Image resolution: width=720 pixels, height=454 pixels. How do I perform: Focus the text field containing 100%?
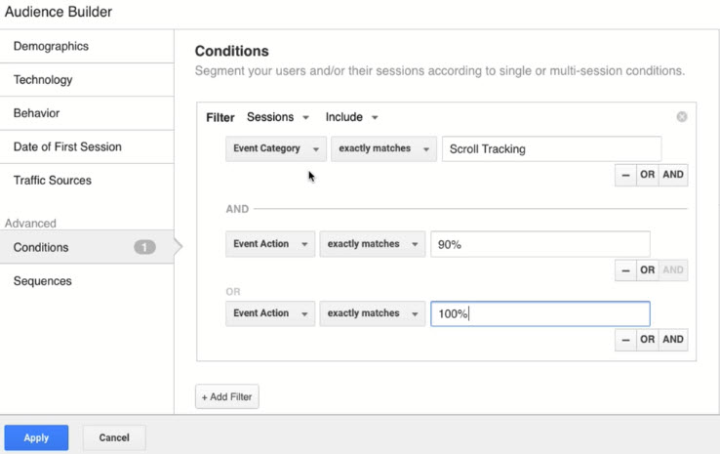tap(540, 313)
